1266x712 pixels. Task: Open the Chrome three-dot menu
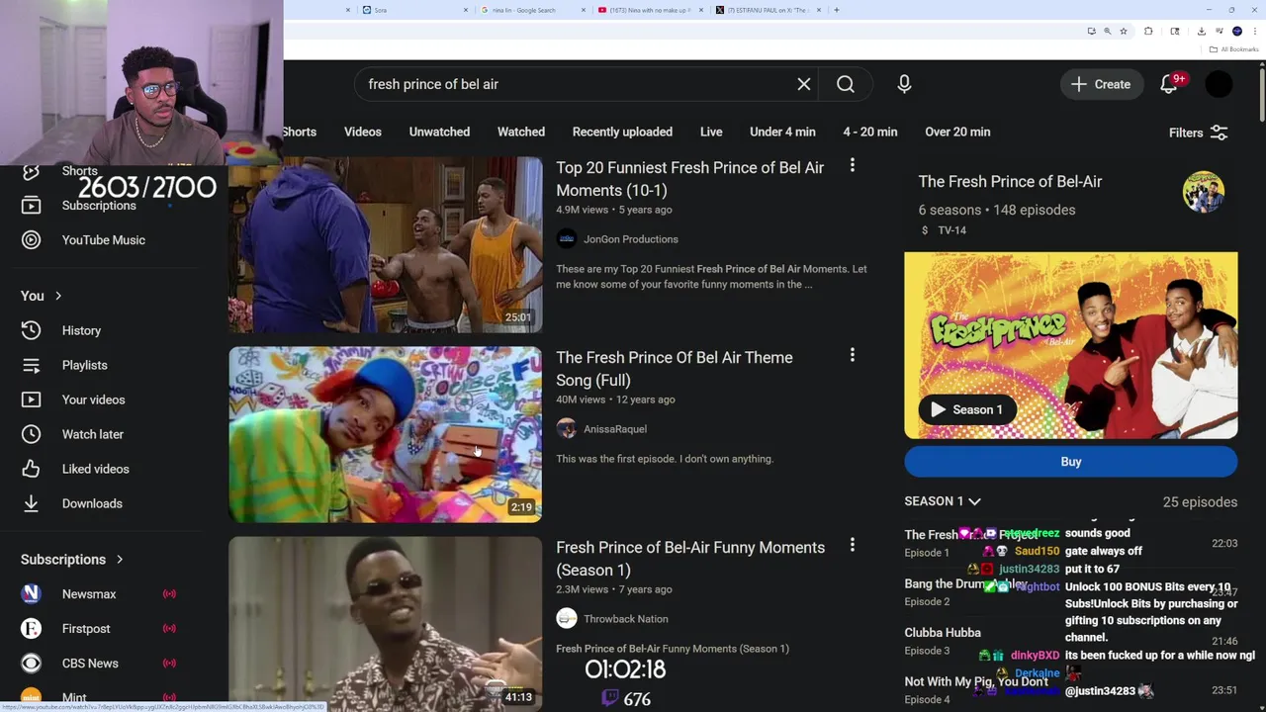tap(1253, 31)
